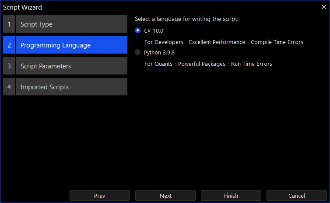Click the step number 4 box
Screen dimensions: 330x203
(9, 87)
